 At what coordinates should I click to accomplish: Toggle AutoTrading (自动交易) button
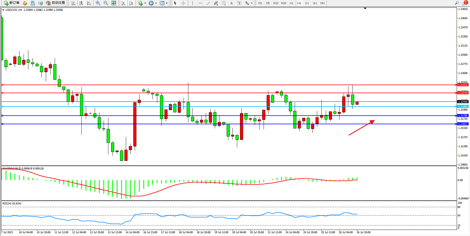coord(56,3)
